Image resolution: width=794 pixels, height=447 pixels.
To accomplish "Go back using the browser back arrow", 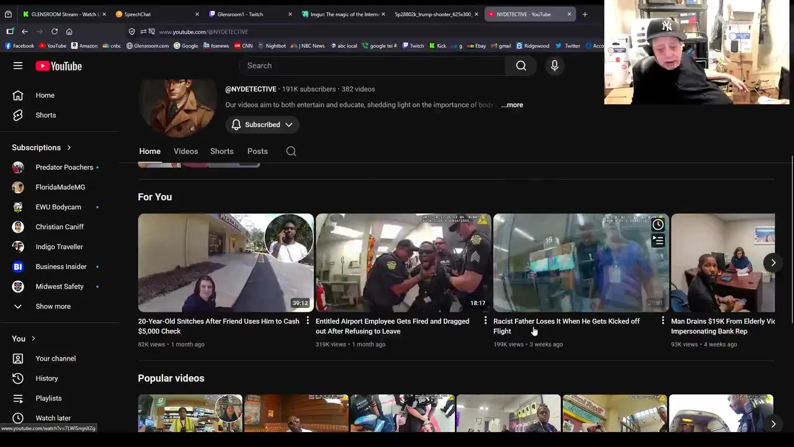I will (x=25, y=32).
